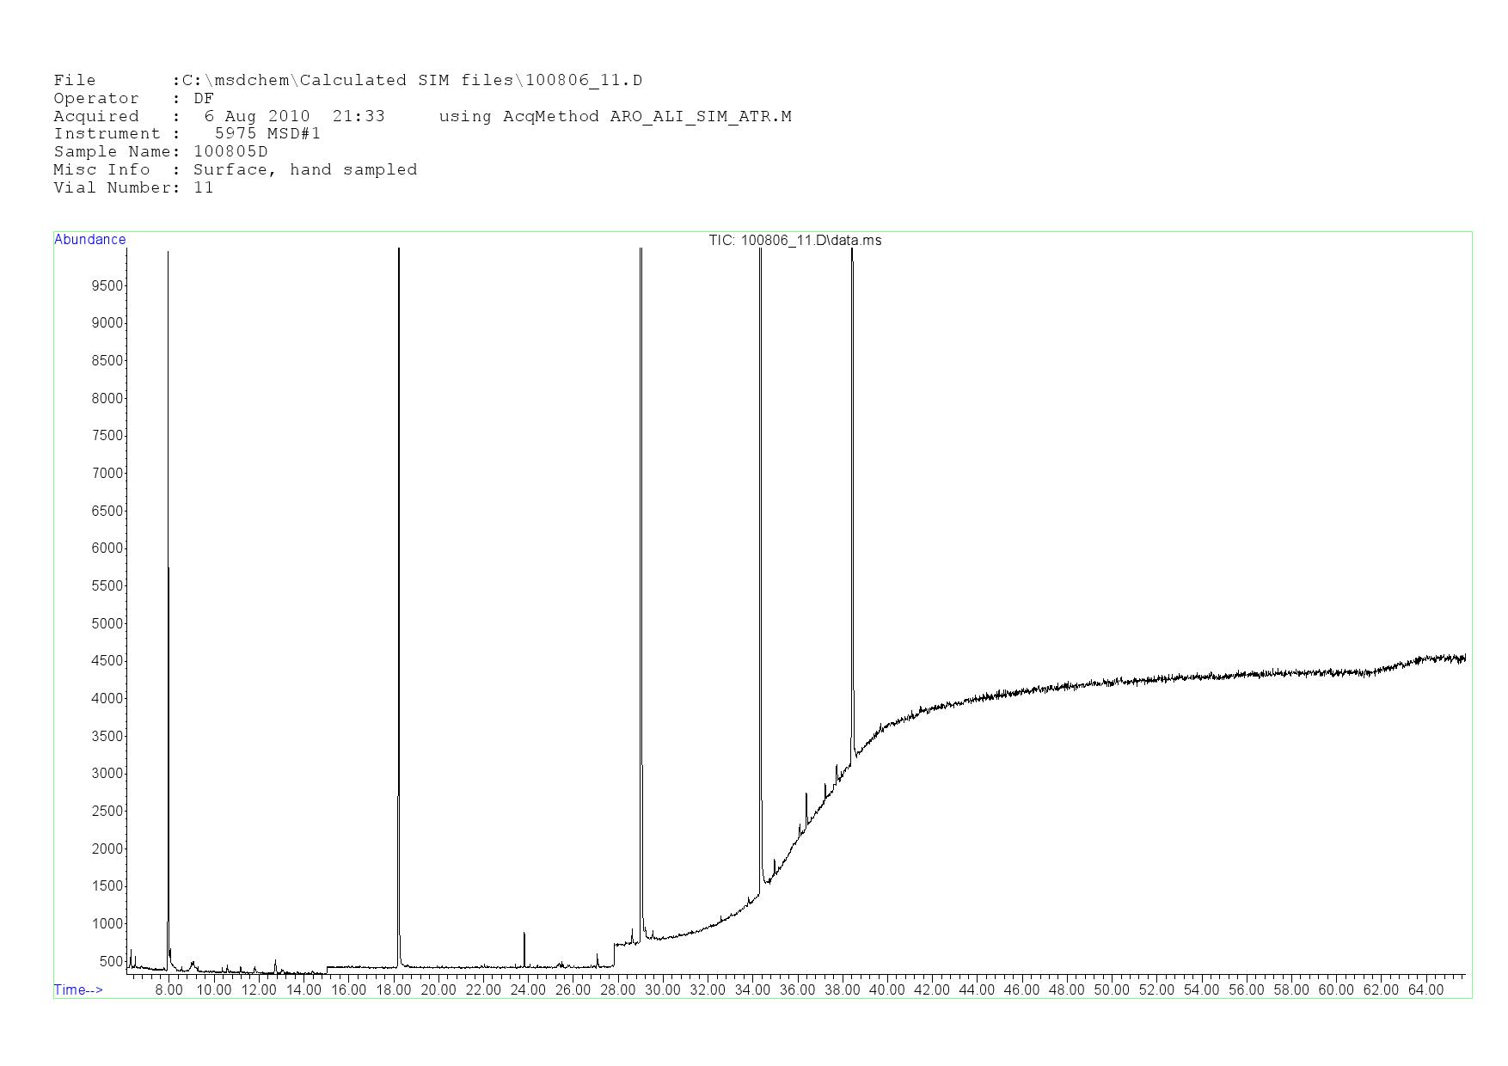
Task: Click the 4500 abundance tick label
Action: pos(107,661)
